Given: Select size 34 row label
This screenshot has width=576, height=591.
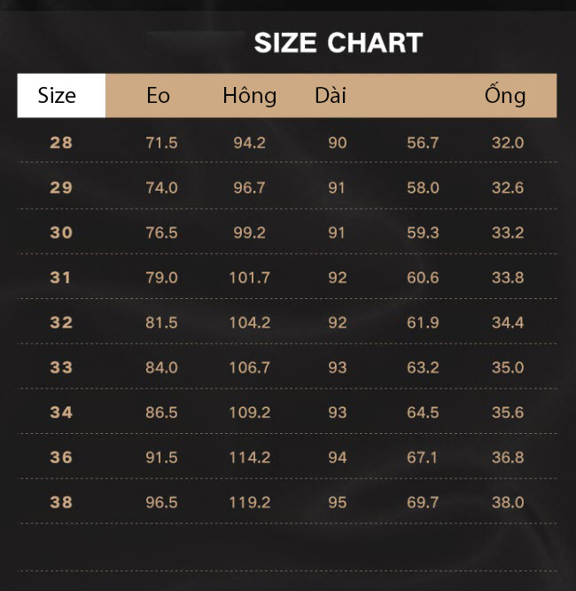Looking at the screenshot, I should tap(61, 413).
